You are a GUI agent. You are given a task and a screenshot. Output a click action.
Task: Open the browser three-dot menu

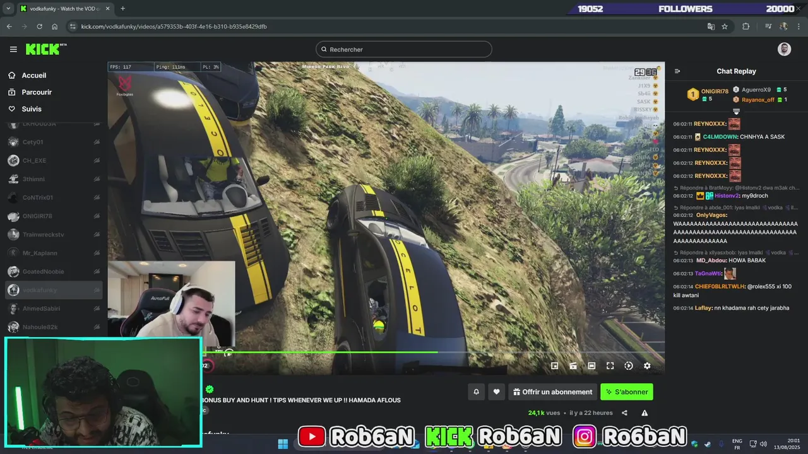click(799, 26)
